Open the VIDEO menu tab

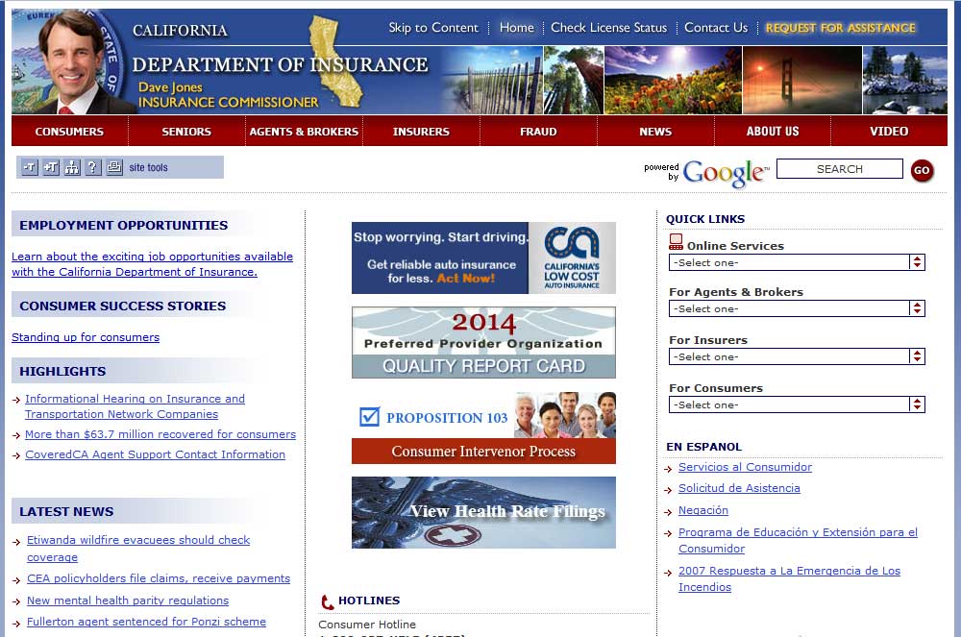tap(889, 131)
